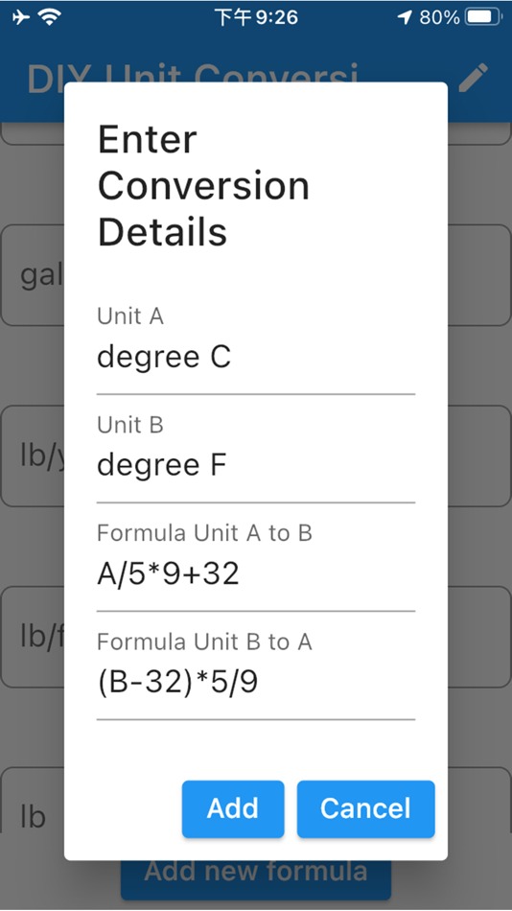Tap the airplane mode icon in status bar
This screenshot has height=911, width=512.
pyautogui.click(x=21, y=17)
